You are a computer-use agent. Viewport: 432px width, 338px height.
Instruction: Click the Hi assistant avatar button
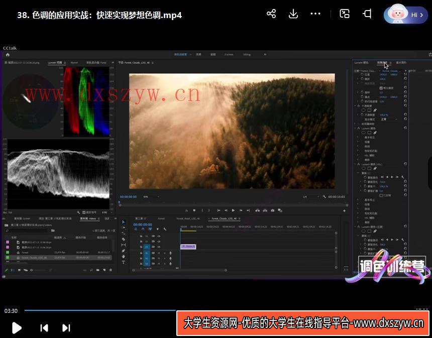point(405,15)
